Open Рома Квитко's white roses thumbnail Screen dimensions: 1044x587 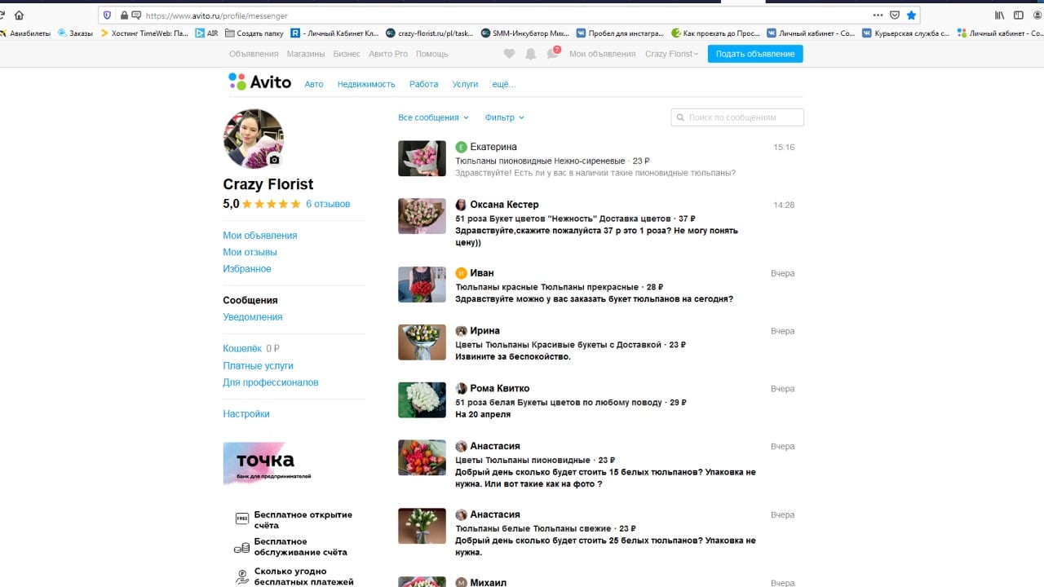tap(422, 400)
